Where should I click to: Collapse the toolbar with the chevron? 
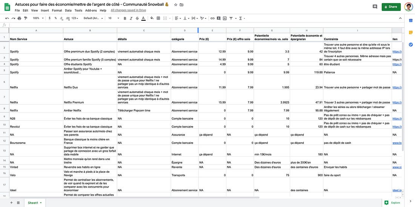click(400, 18)
